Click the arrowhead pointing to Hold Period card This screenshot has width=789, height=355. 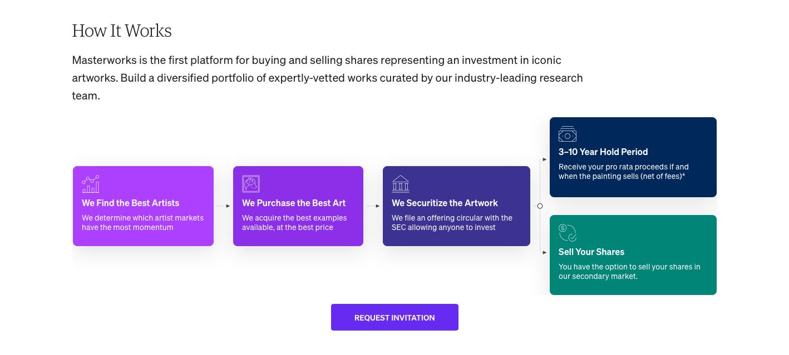point(545,159)
